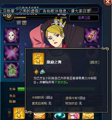Select the kunai weapon equipment slot
Screen dimensions: 112x120
pyautogui.click(x=11, y=53)
